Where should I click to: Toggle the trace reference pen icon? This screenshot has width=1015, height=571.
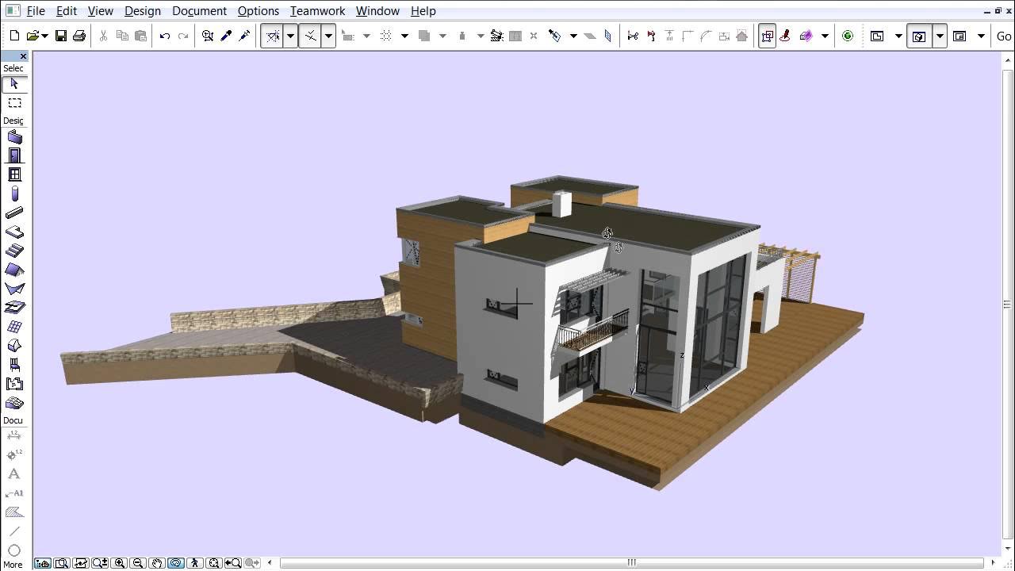click(786, 36)
